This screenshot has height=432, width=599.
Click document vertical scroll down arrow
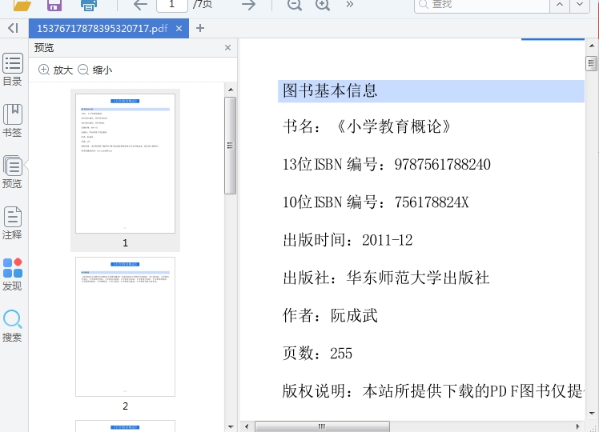pos(592,414)
